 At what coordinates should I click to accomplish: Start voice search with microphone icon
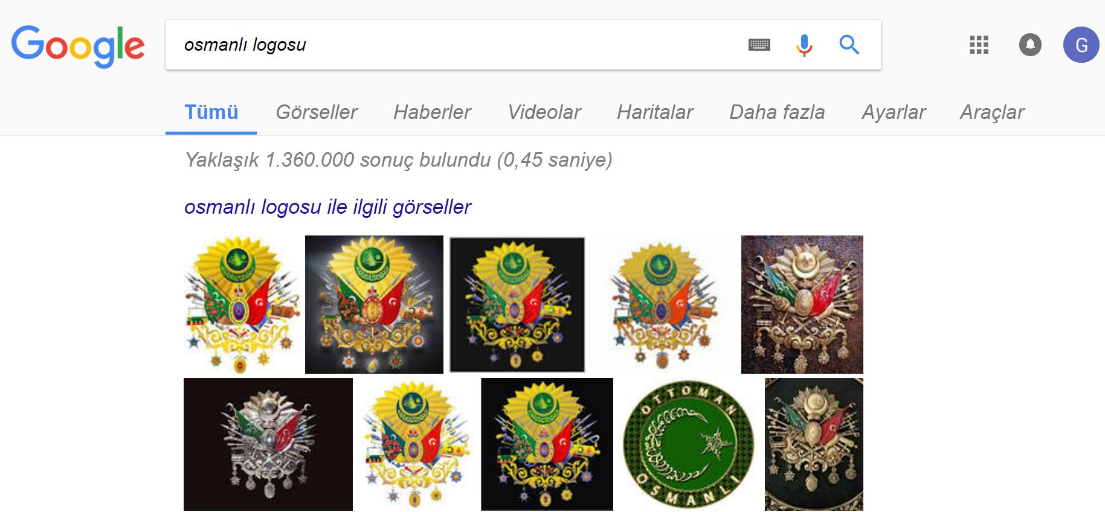[804, 45]
